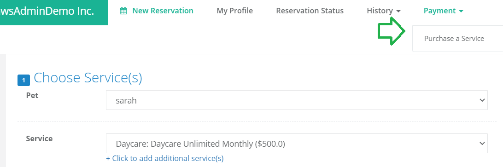
Task: Open the Pet dropdown showing sarah
Action: pos(297,100)
